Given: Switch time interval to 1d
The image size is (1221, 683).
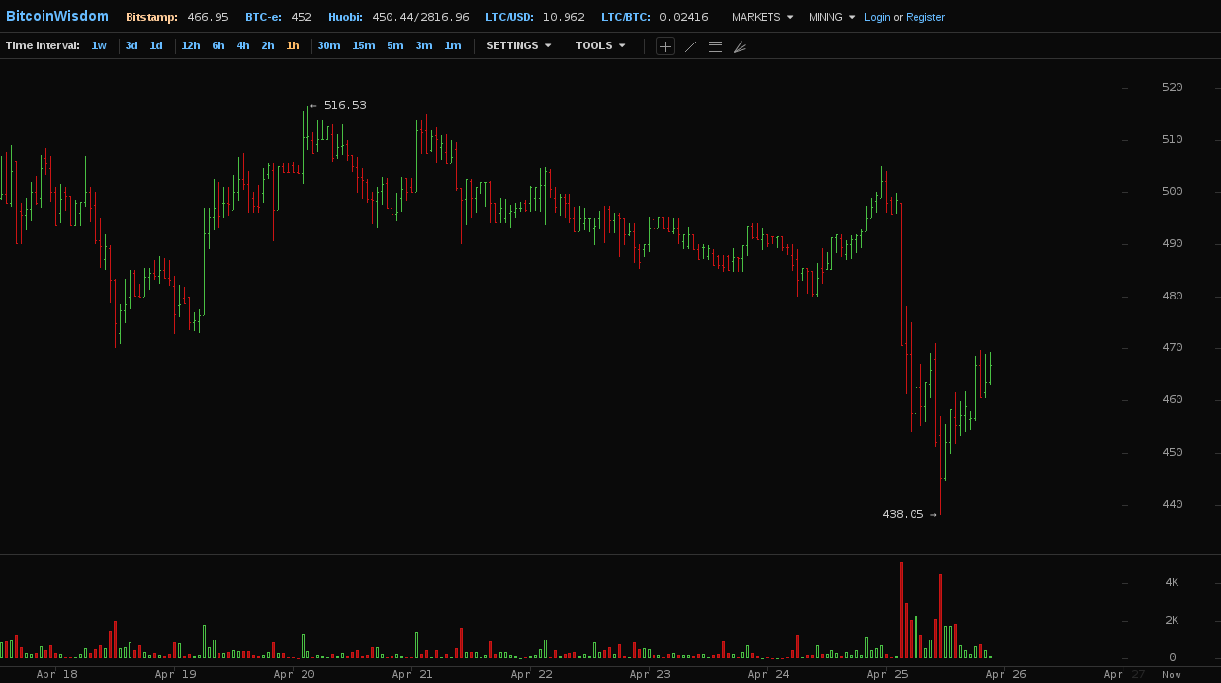Looking at the screenshot, I should coord(156,45).
